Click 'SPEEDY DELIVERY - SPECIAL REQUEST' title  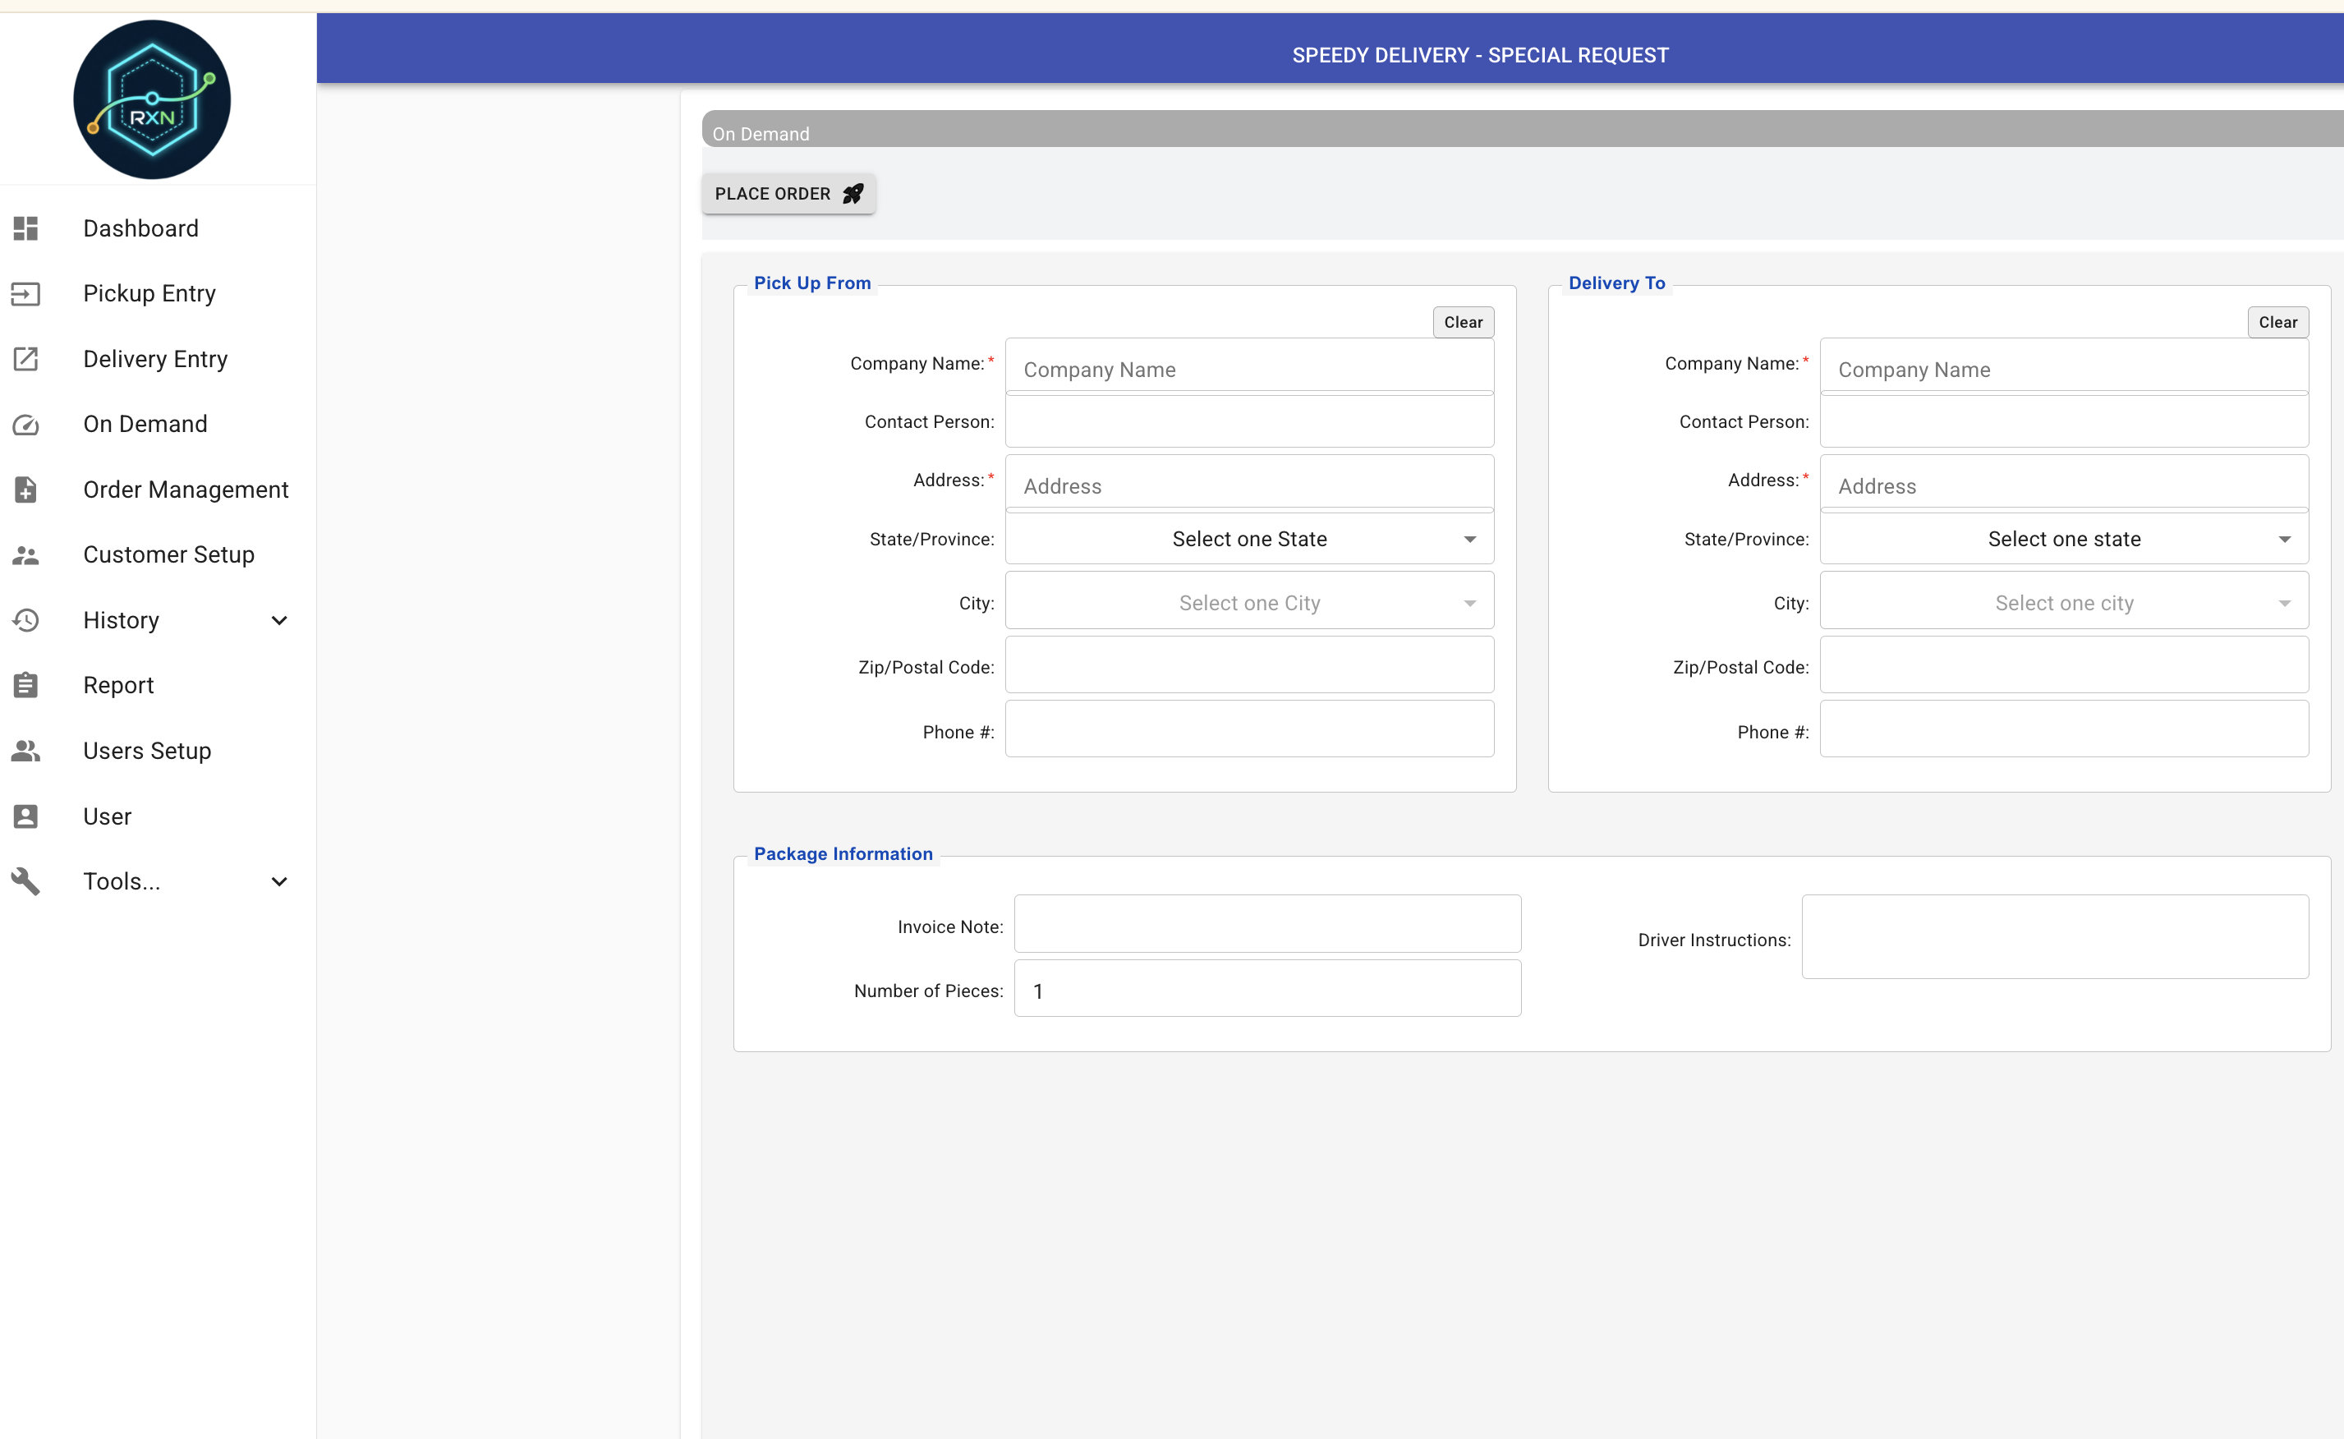(x=1480, y=55)
